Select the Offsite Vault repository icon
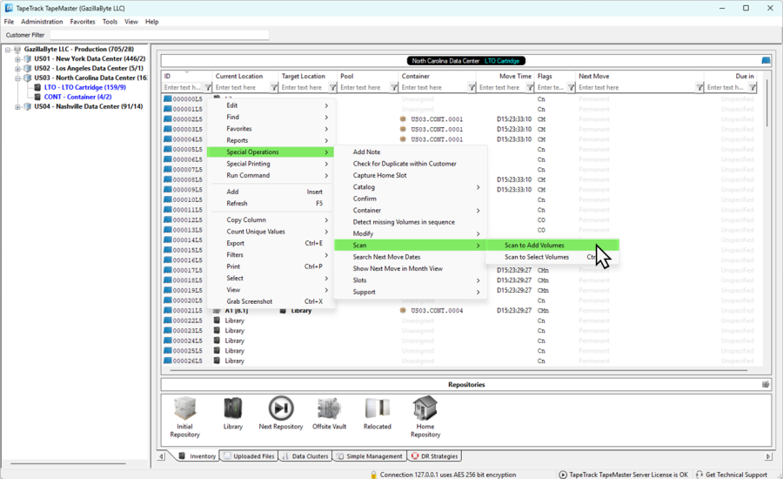The width and height of the screenshot is (783, 479). point(329,408)
